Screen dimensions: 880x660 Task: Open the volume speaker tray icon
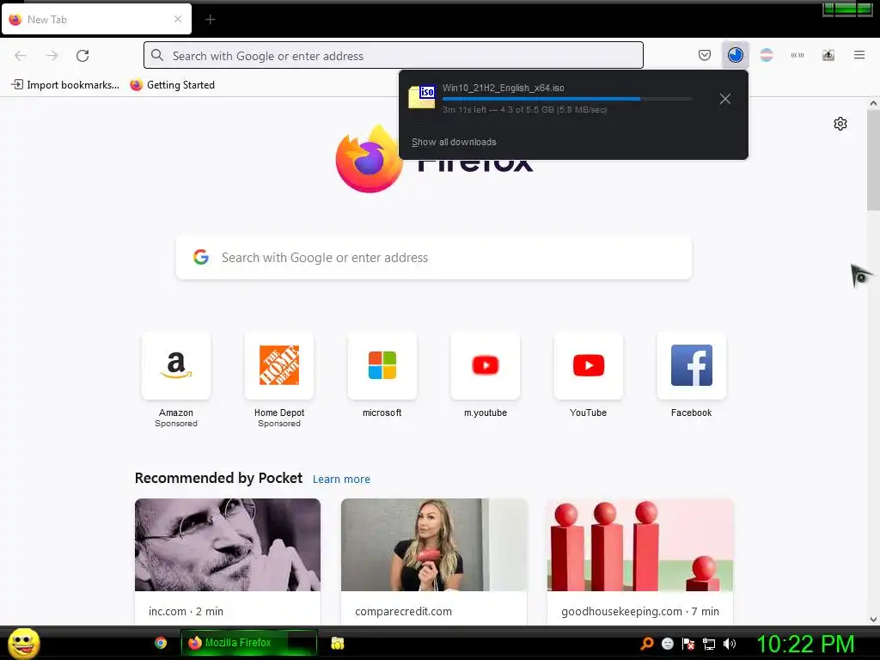(729, 644)
